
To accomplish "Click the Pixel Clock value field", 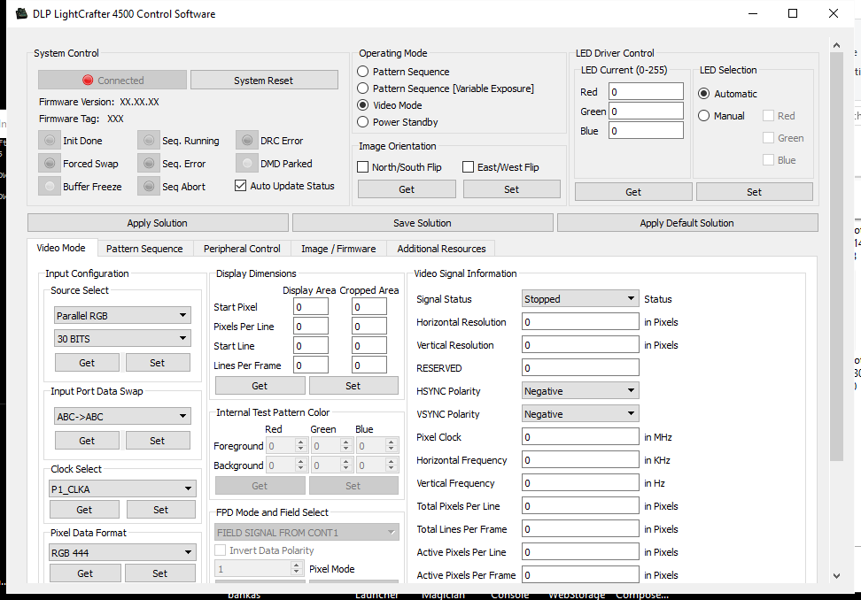I will click(x=580, y=437).
